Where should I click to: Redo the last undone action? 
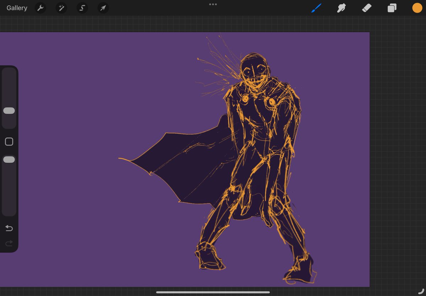9,243
